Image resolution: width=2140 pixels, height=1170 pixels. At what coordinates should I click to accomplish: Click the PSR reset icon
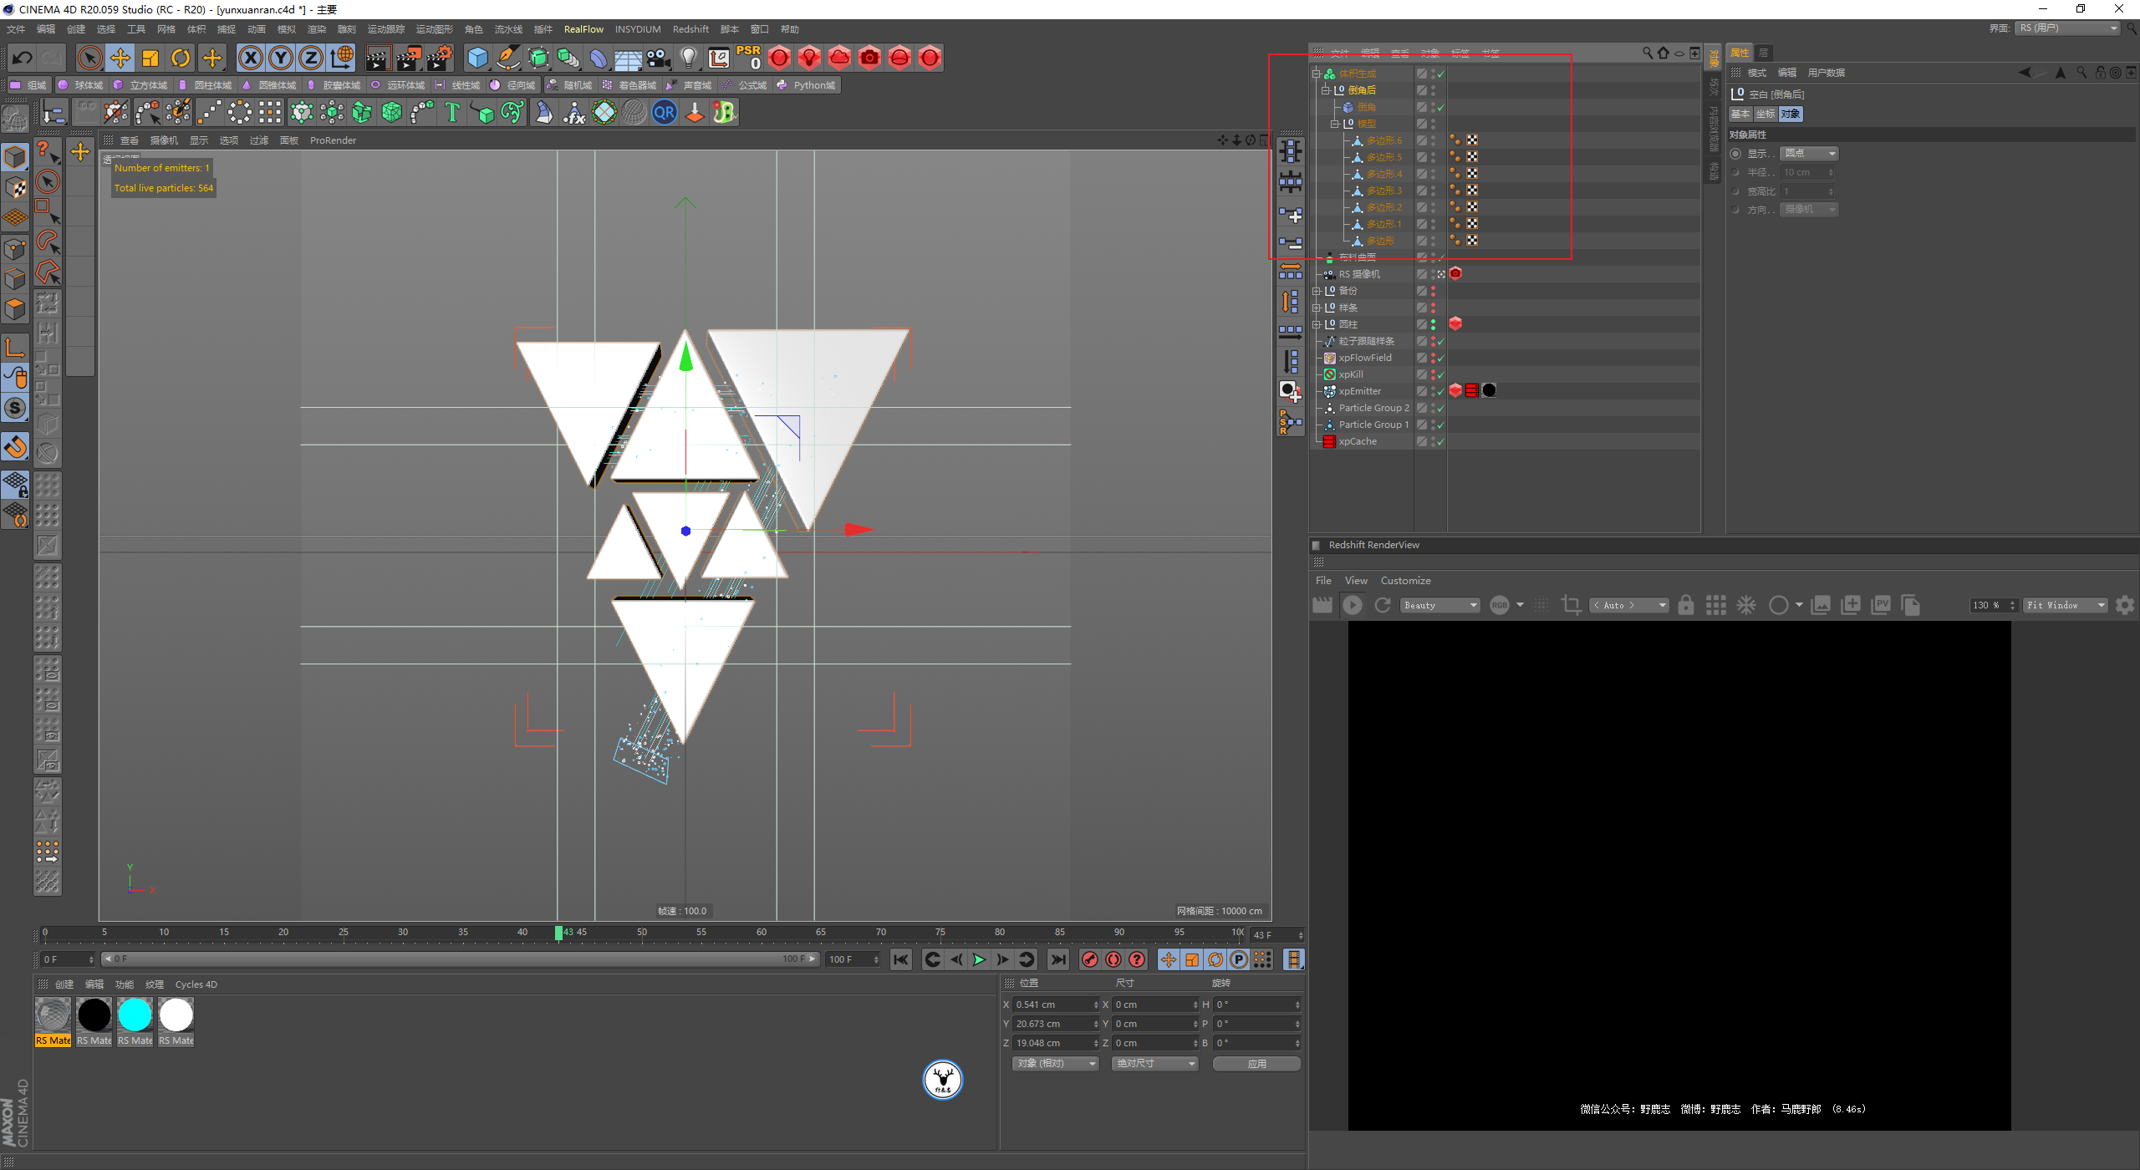[748, 58]
